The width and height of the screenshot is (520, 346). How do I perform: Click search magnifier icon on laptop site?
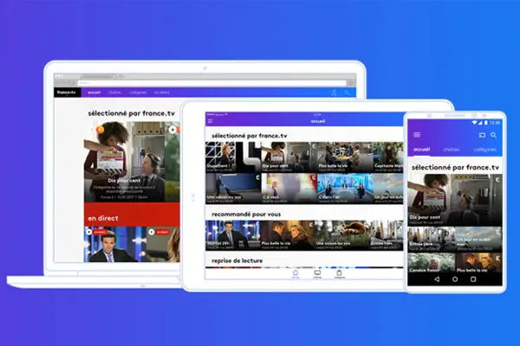(347, 93)
